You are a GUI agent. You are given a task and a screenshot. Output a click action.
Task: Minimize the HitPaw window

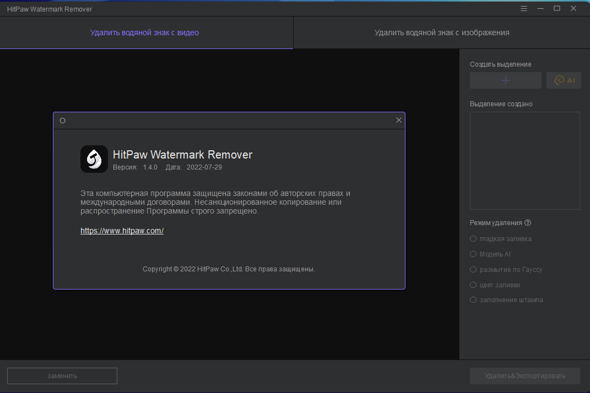click(x=540, y=9)
